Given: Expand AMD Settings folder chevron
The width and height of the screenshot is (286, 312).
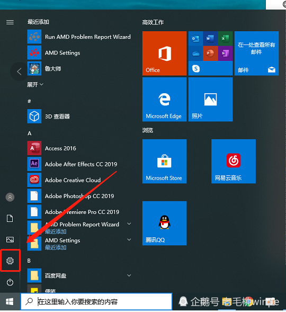Looking at the screenshot, I should tap(129, 239).
